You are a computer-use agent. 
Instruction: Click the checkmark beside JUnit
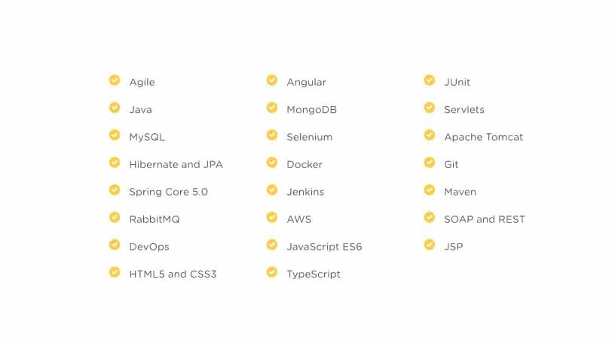tap(430, 80)
